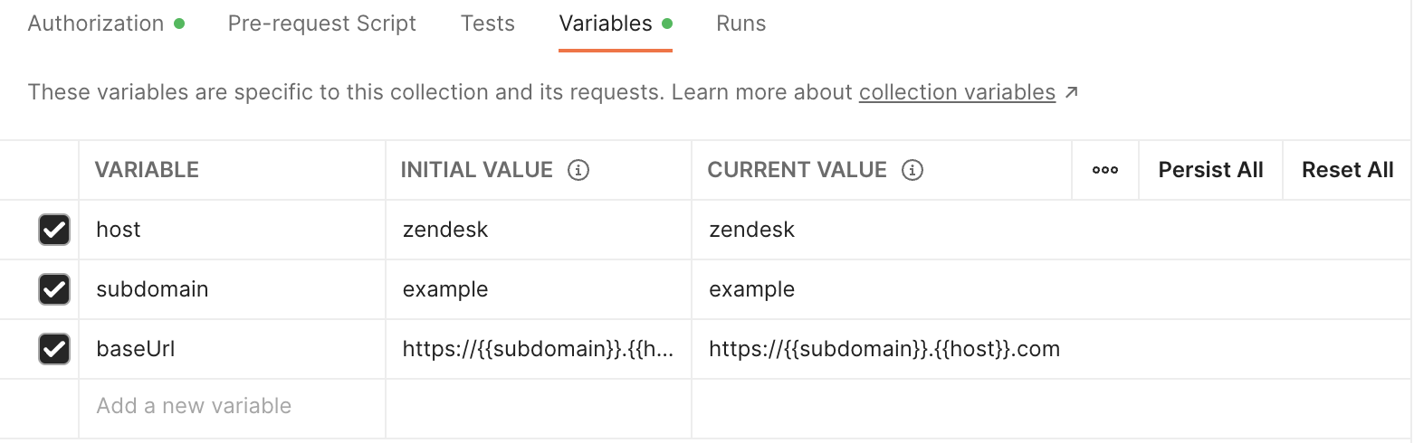Uncheck the host variable checkbox
The height and width of the screenshot is (443, 1414).
(54, 230)
